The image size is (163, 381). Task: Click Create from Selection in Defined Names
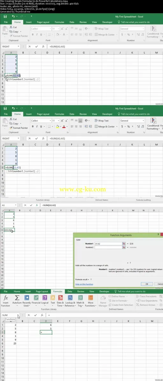click(120, 305)
